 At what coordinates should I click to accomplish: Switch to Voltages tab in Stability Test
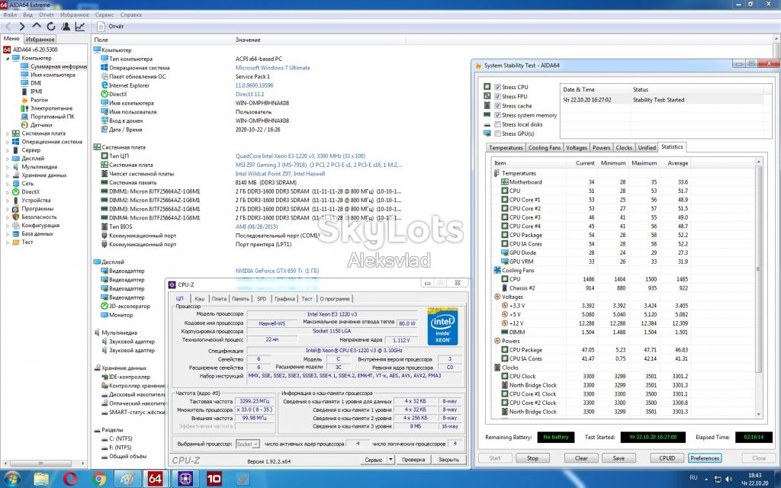coord(577,148)
